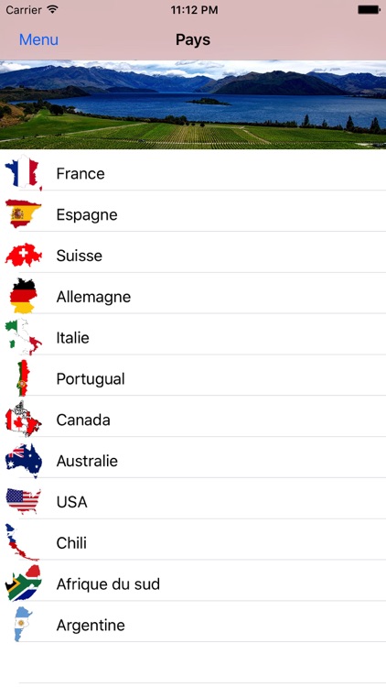Tap the battery status icon
Image resolution: width=386 pixels, height=687 pixels.
tap(369, 10)
